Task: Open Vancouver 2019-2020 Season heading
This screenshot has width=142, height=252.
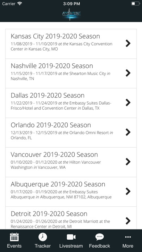Action: click(x=54, y=155)
